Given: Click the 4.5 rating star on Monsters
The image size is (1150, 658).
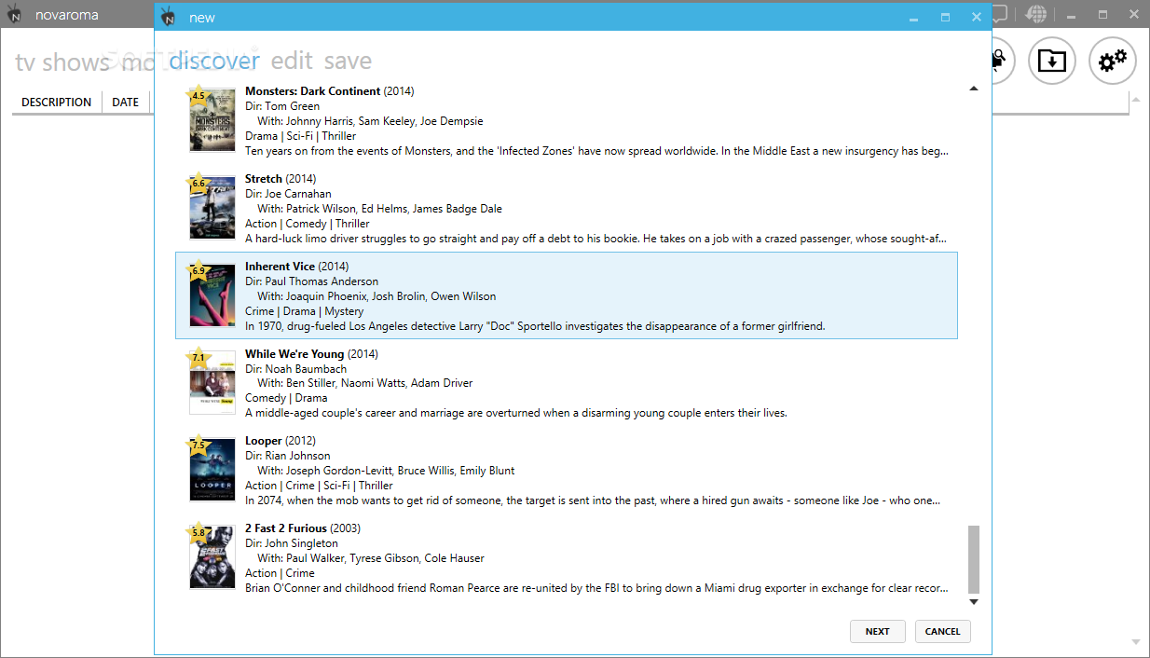Looking at the screenshot, I should point(198,96).
